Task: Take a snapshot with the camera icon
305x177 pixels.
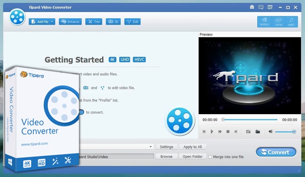Action: pyautogui.click(x=248, y=132)
